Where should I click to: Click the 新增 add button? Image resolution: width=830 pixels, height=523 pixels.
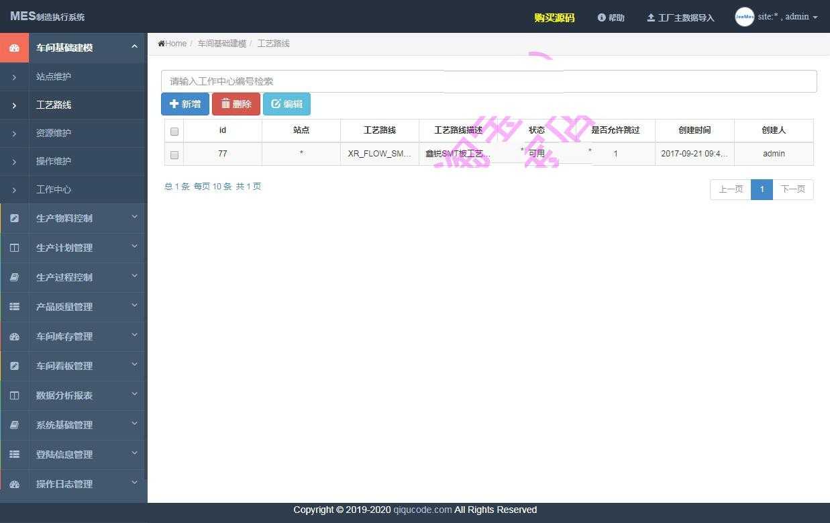click(185, 104)
